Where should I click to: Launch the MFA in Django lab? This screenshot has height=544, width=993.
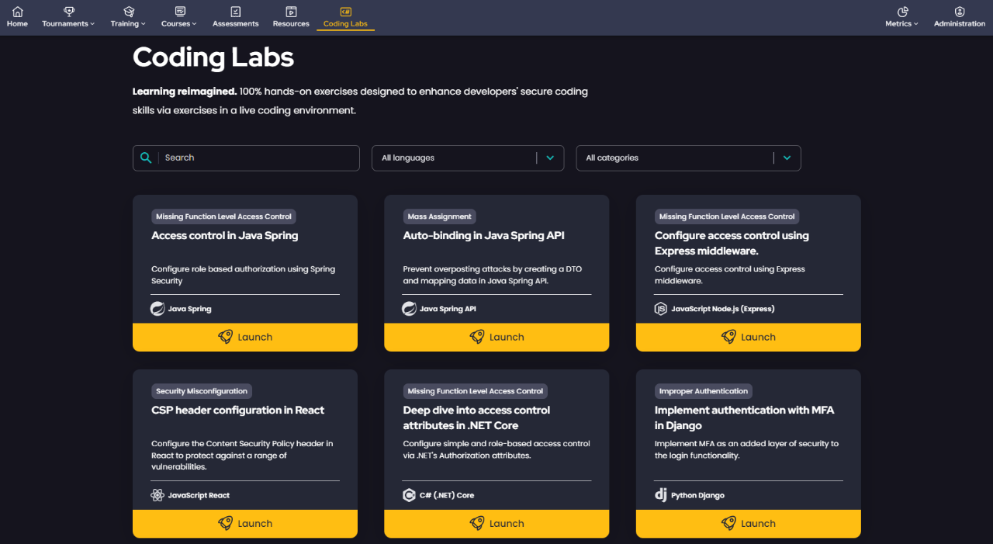point(748,524)
